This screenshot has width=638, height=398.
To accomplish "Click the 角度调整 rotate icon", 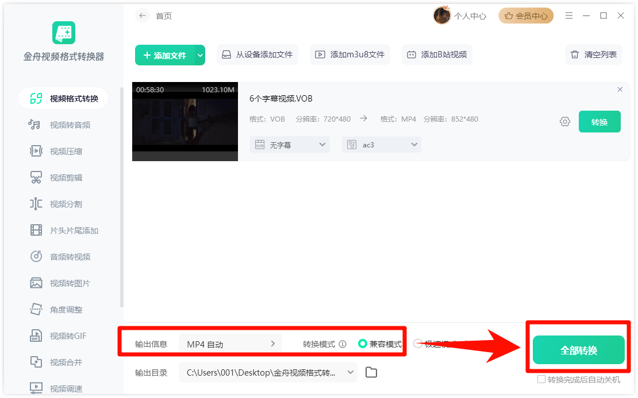I will (x=36, y=309).
